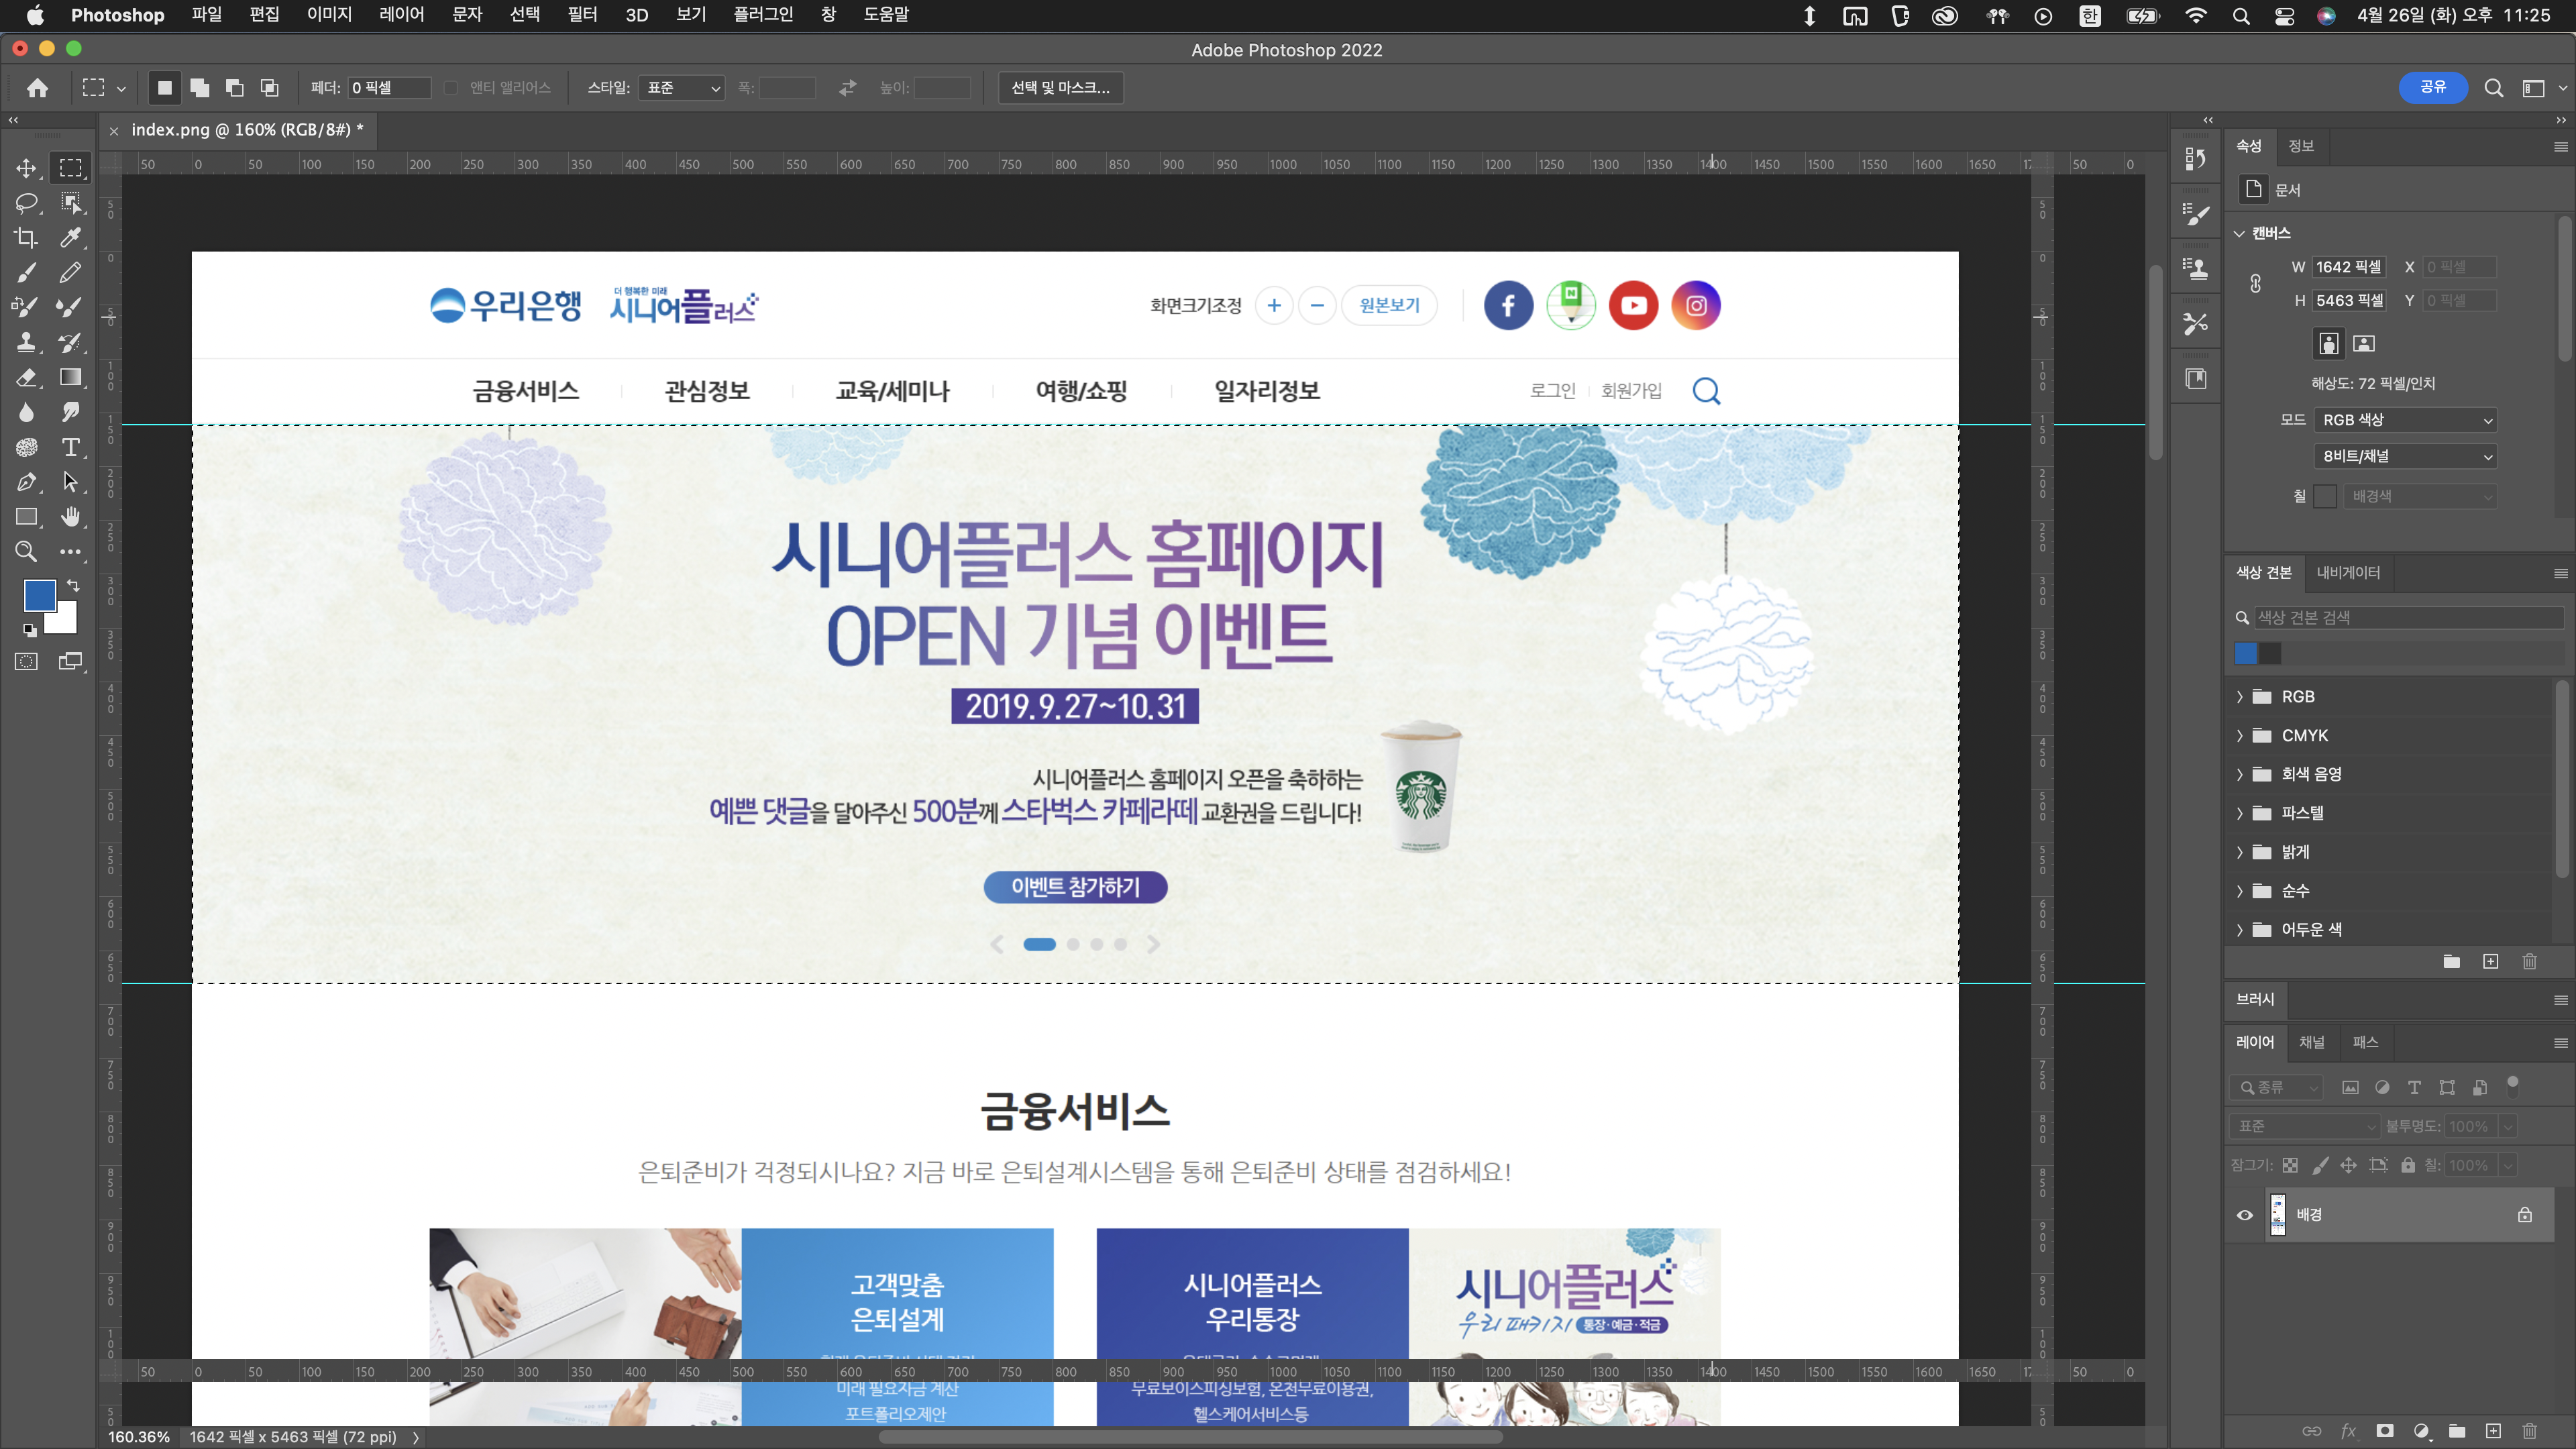Select the Gradient tool
The width and height of the screenshot is (2576, 1449).
click(x=70, y=377)
